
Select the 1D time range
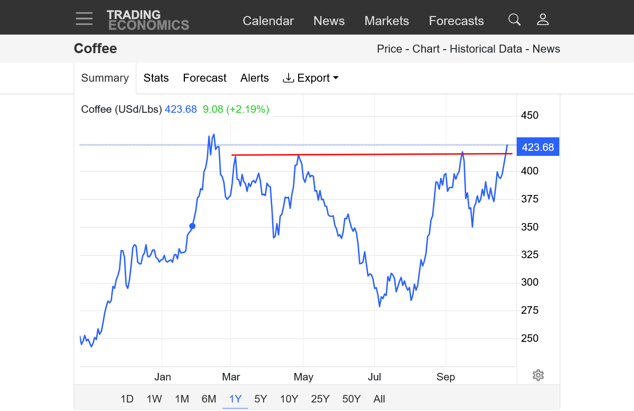point(127,399)
